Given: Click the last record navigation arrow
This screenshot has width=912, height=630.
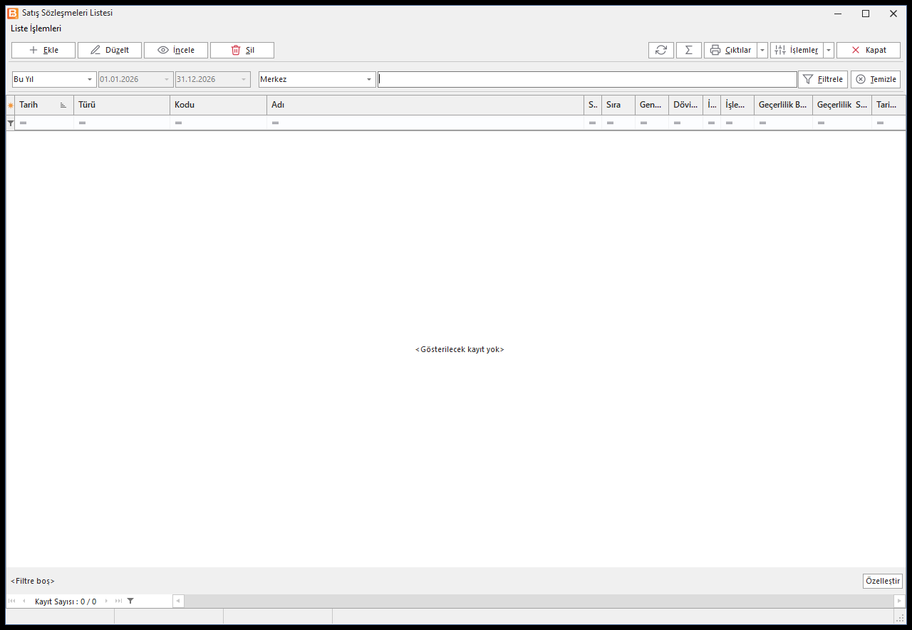Looking at the screenshot, I should pos(118,601).
